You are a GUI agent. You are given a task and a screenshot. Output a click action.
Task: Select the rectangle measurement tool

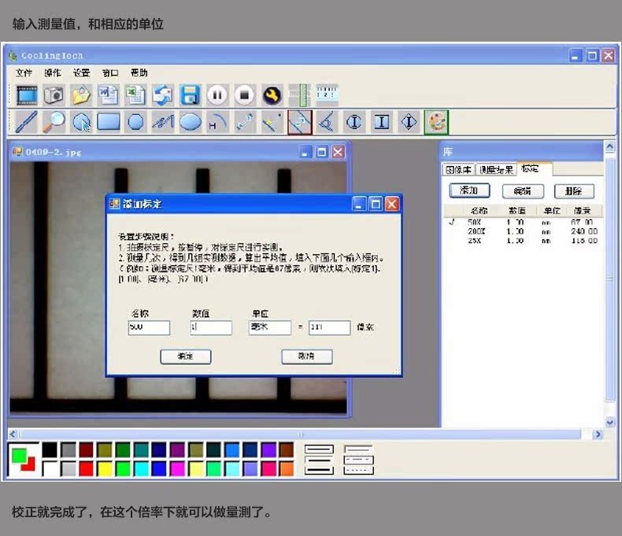(x=108, y=122)
